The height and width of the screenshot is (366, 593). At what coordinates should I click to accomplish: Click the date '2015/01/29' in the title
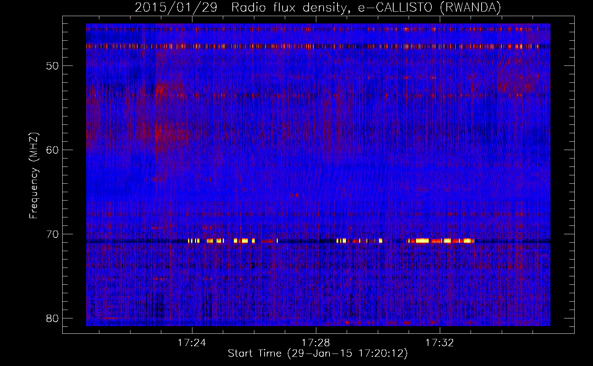176,8
